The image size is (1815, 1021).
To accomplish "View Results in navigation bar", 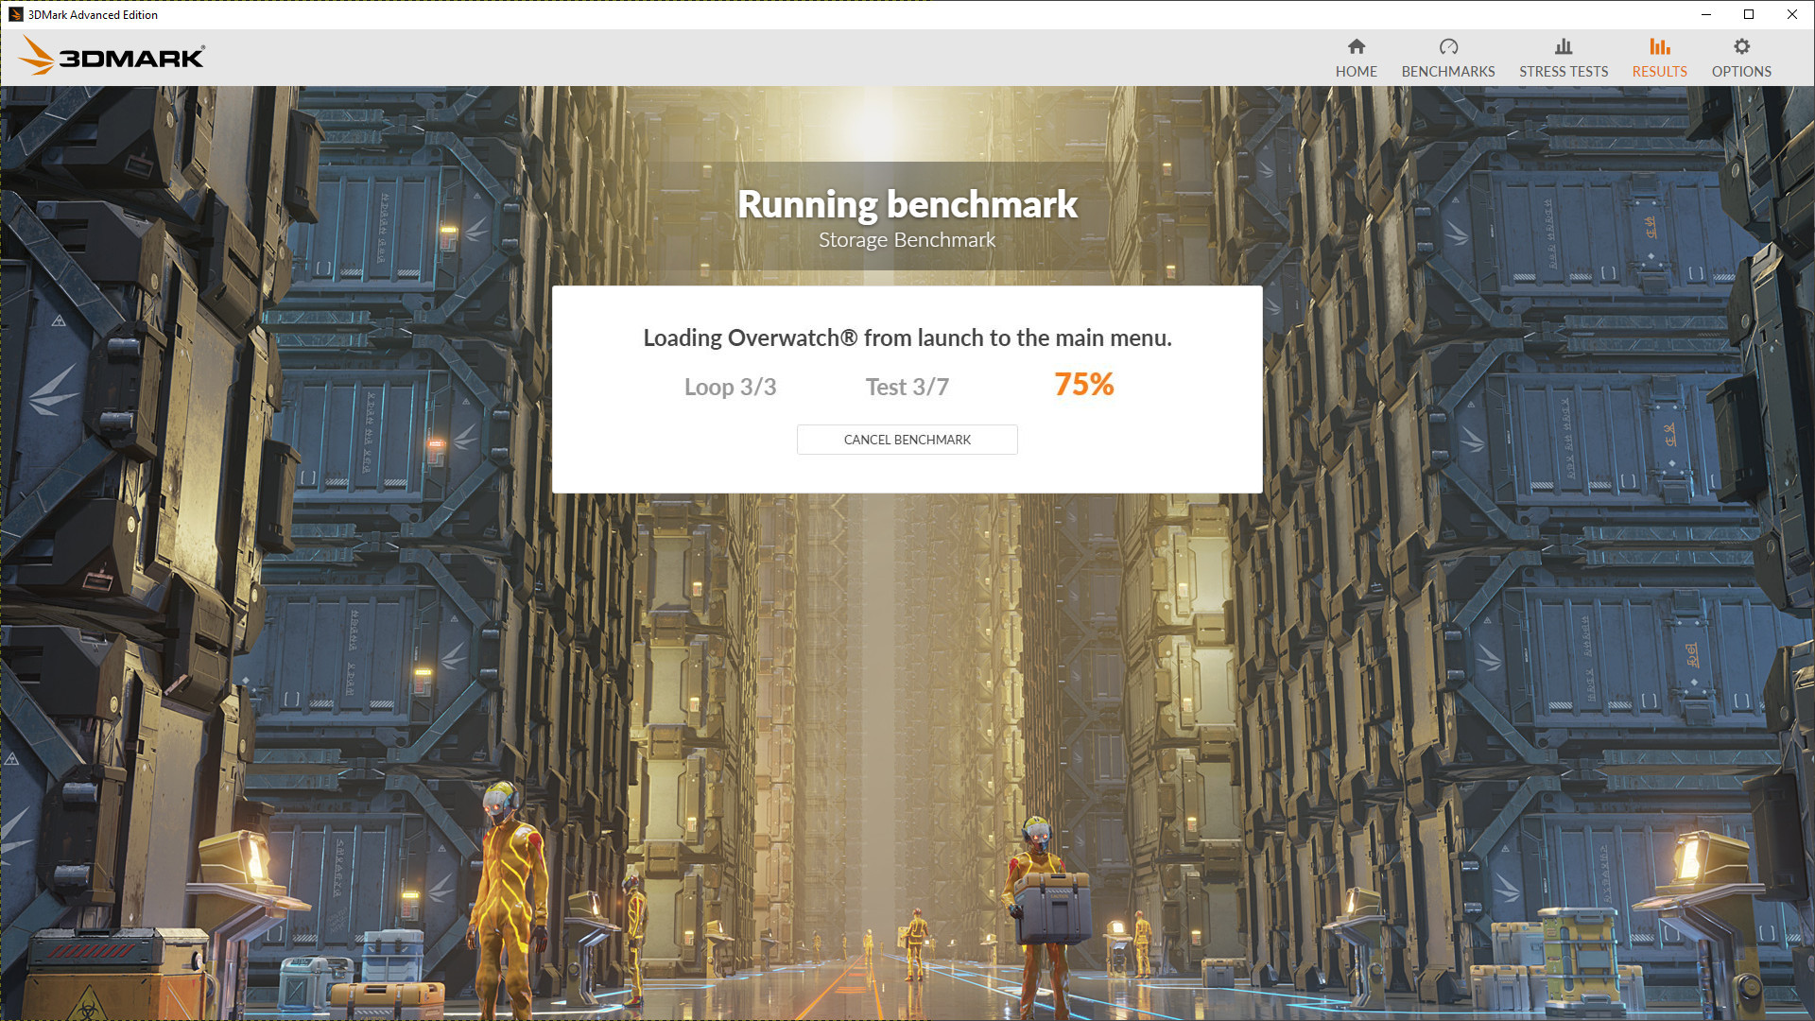I will tap(1659, 56).
